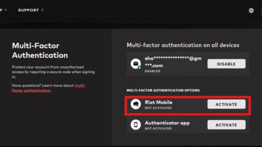Viewport: 262px width, 147px height.
Task: Activate Riot Mobile authentication
Action: (226, 105)
